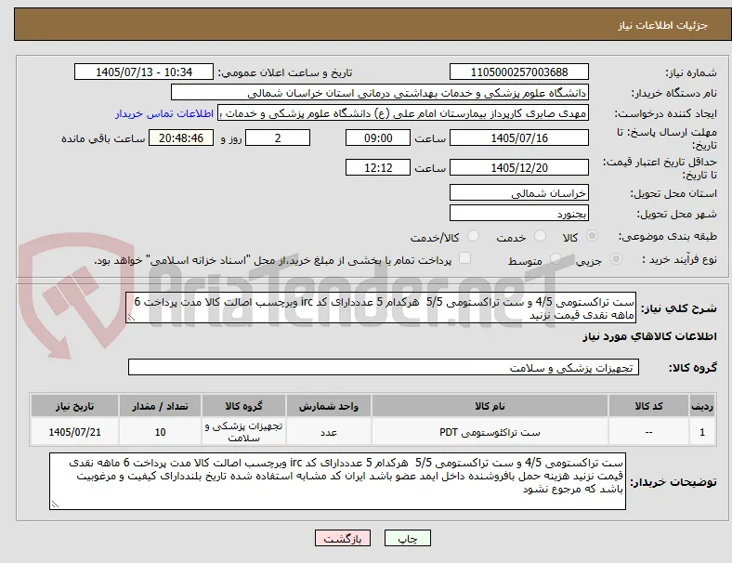
Task: Click the deadline time field 09:00
Action: pyautogui.click(x=378, y=138)
